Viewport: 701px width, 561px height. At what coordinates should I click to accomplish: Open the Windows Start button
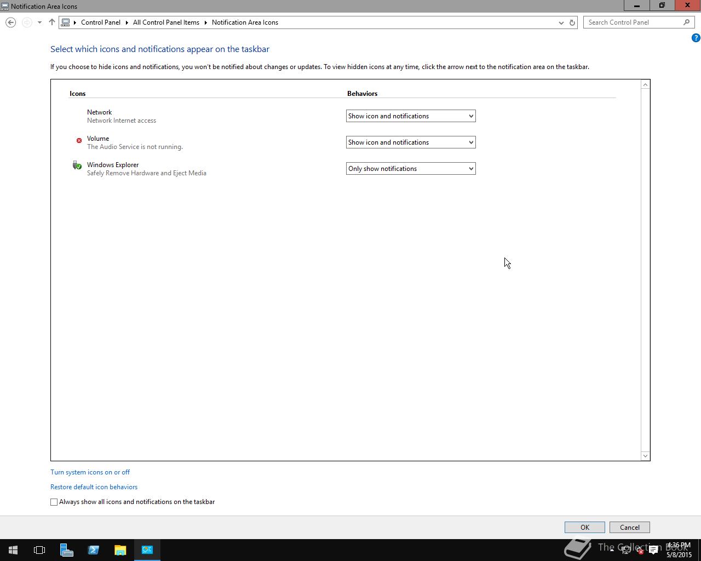pos(13,550)
